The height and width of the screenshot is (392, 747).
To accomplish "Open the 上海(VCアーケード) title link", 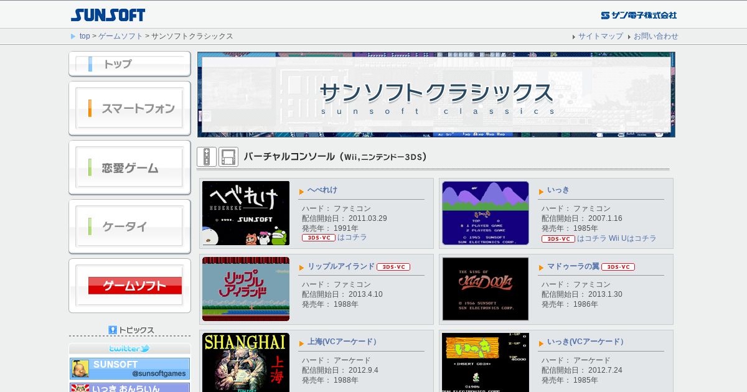I will [342, 342].
